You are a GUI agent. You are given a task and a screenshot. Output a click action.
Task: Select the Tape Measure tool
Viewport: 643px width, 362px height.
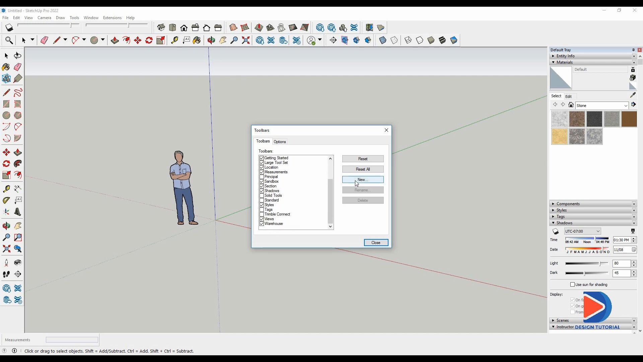point(6,189)
